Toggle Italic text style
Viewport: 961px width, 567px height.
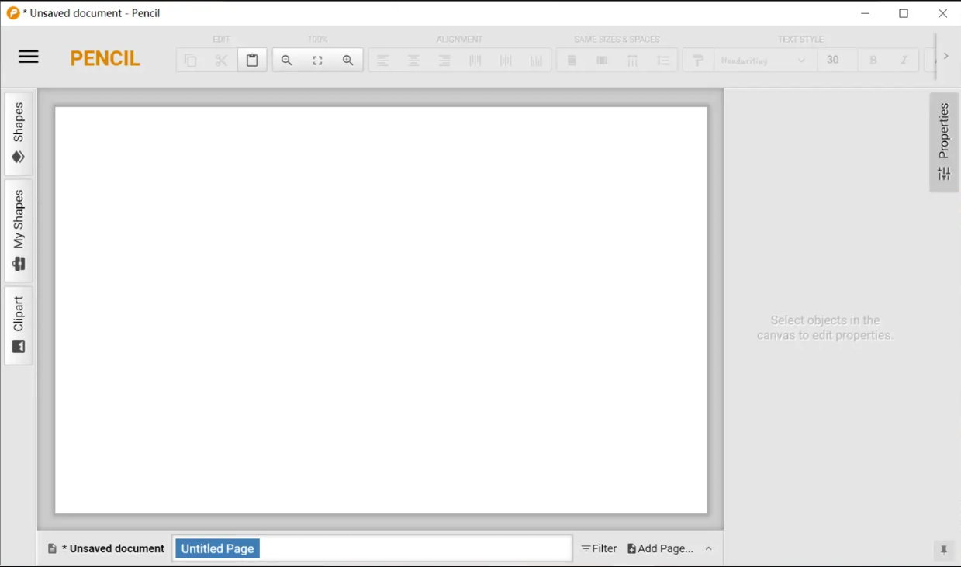(x=904, y=61)
